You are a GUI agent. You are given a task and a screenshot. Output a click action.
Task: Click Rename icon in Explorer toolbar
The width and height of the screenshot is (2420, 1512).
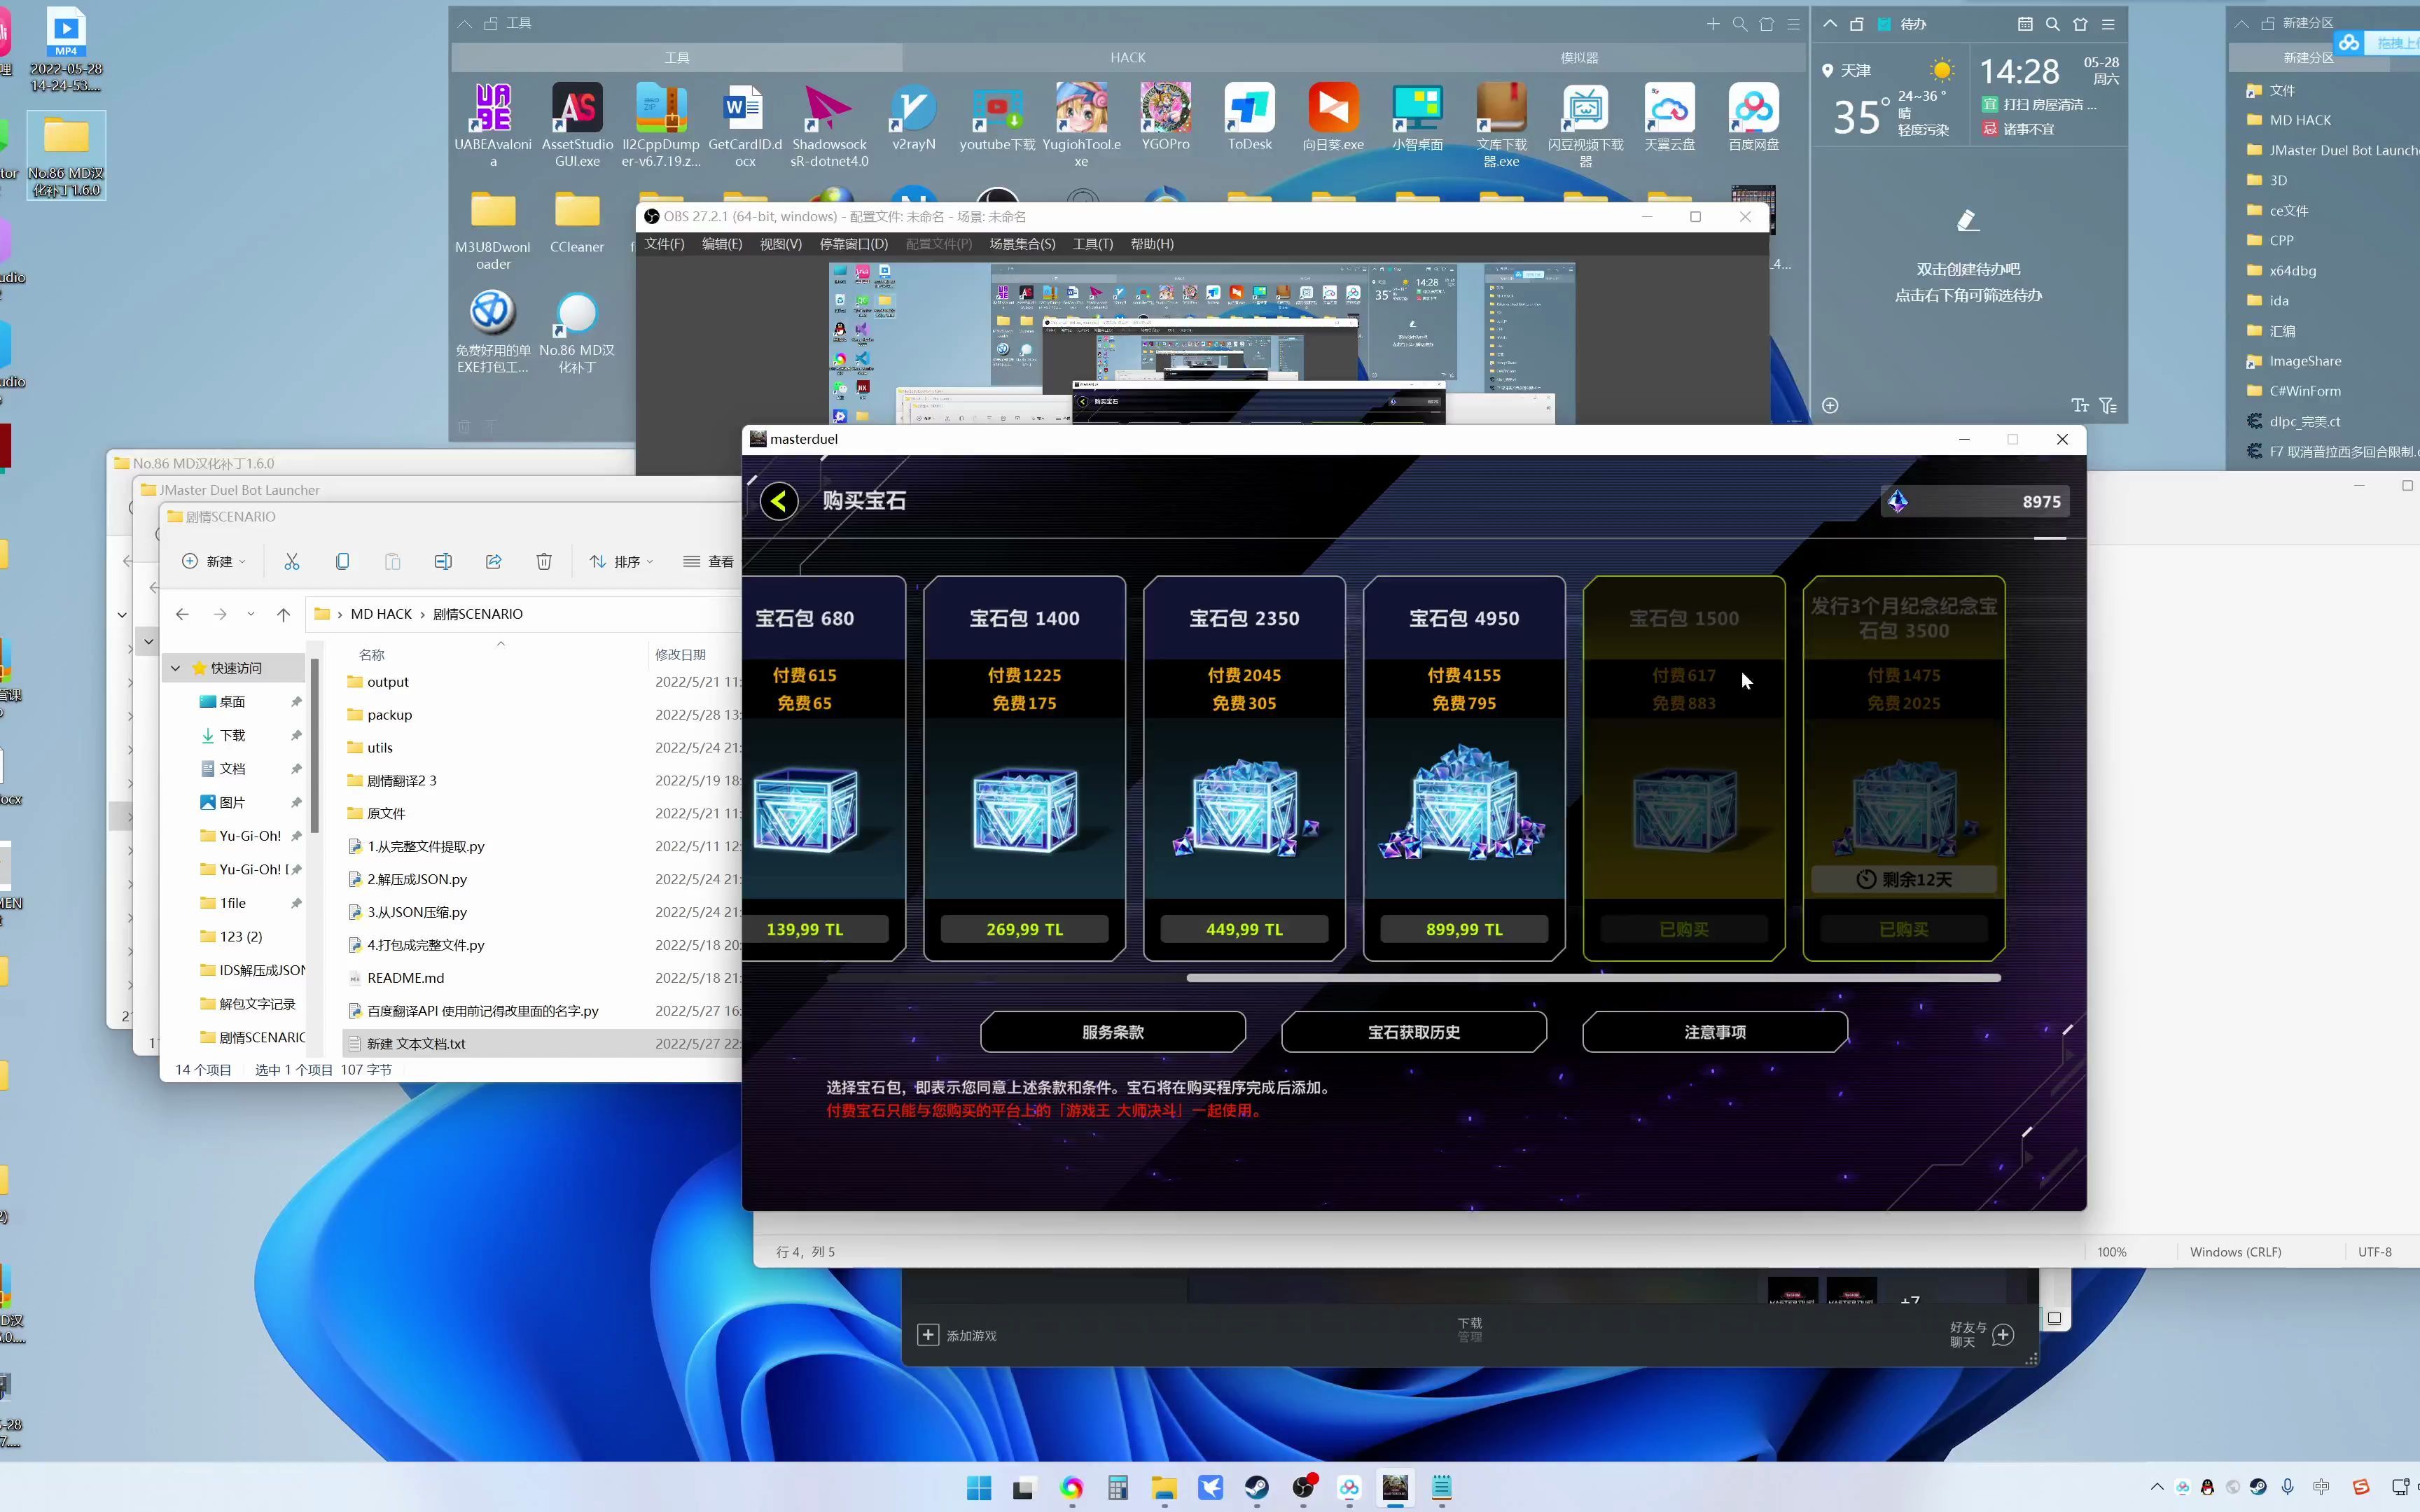443,561
